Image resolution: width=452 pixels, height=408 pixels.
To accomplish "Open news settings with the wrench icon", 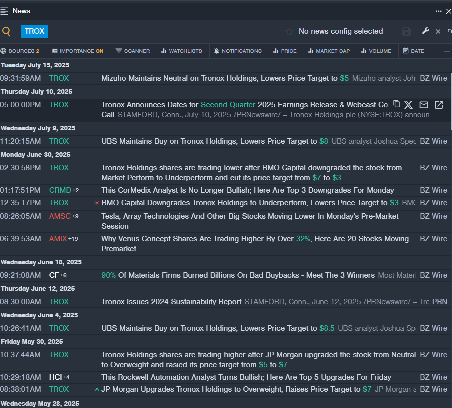I will 425,31.
